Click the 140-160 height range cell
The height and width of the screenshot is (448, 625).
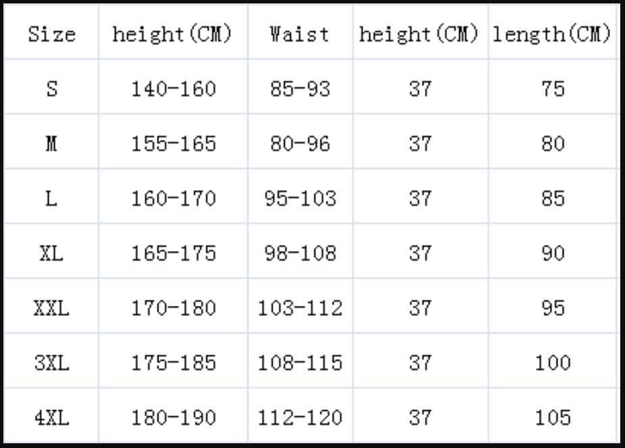pos(173,89)
